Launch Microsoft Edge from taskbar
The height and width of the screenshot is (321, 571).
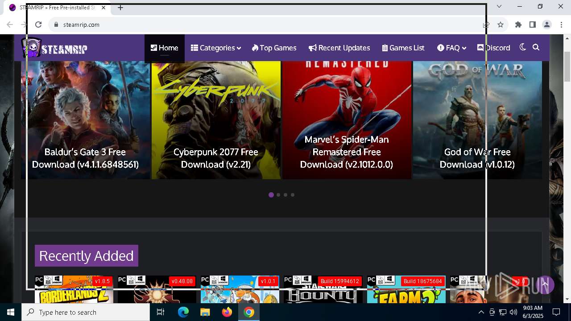click(x=183, y=312)
